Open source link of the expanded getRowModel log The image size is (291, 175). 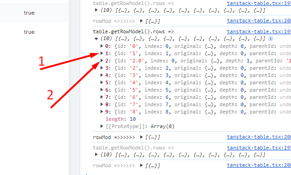259,31
